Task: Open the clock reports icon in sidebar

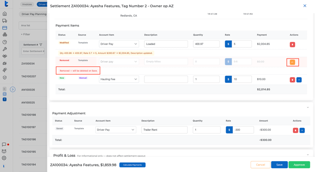Action: (x=5, y=42)
